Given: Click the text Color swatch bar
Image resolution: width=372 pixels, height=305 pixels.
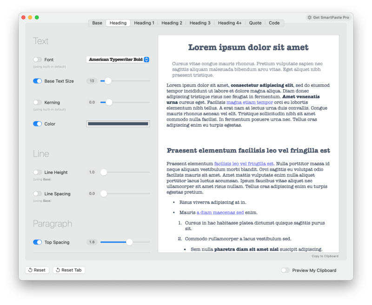Looking at the screenshot, I should (118, 124).
